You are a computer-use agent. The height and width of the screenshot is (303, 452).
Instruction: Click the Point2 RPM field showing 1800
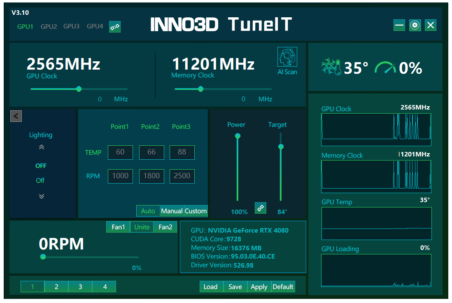(x=151, y=176)
